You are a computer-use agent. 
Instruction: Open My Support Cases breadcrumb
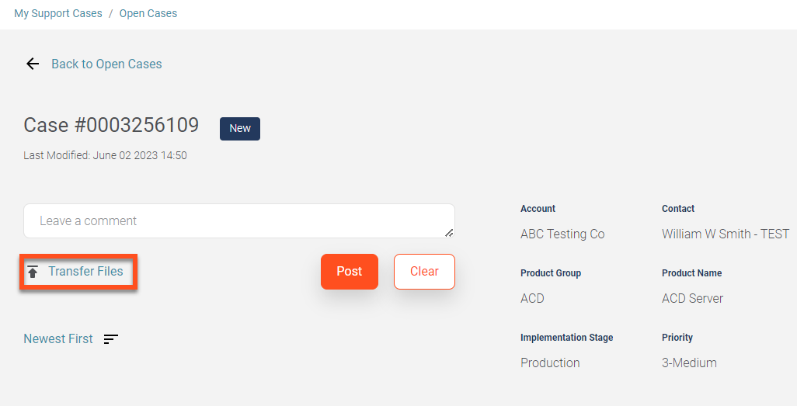click(x=58, y=13)
